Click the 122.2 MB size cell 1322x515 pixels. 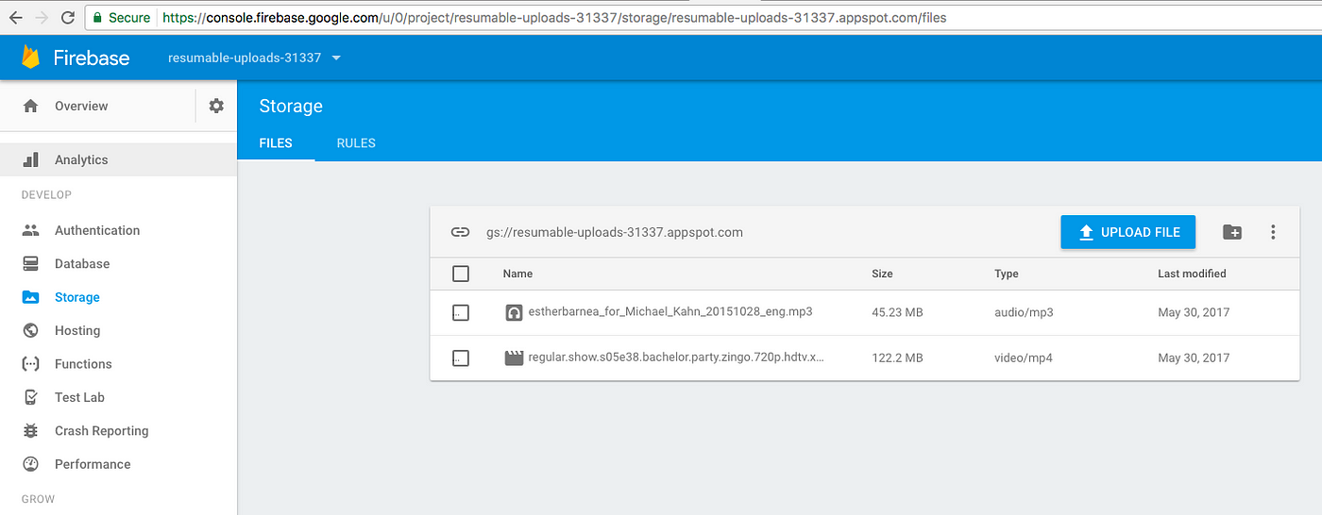point(897,358)
